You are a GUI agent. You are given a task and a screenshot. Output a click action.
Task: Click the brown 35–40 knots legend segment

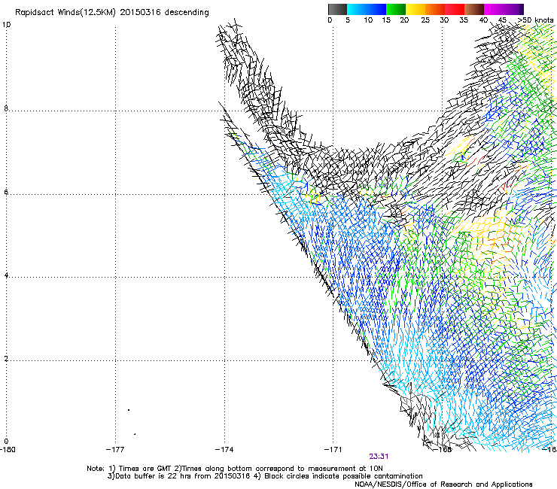(474, 9)
